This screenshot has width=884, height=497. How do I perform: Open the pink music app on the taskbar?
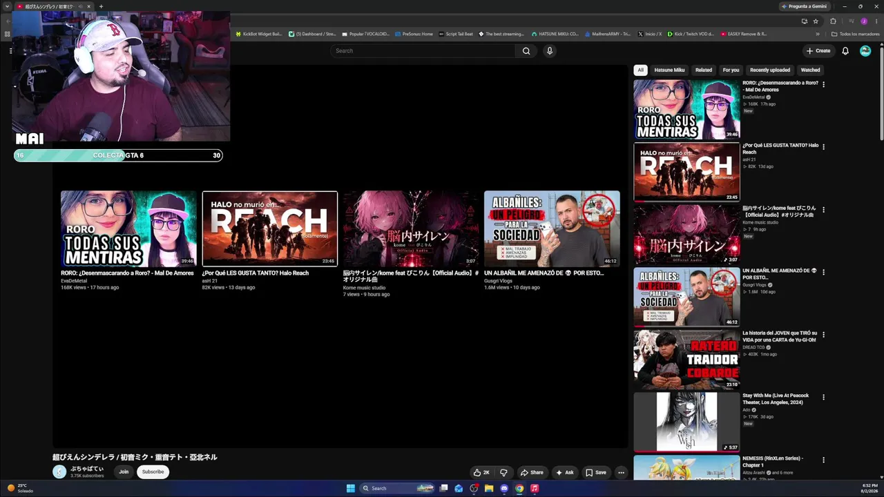click(x=535, y=488)
